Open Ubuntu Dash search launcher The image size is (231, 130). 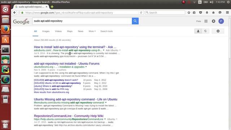(x=5, y=9)
